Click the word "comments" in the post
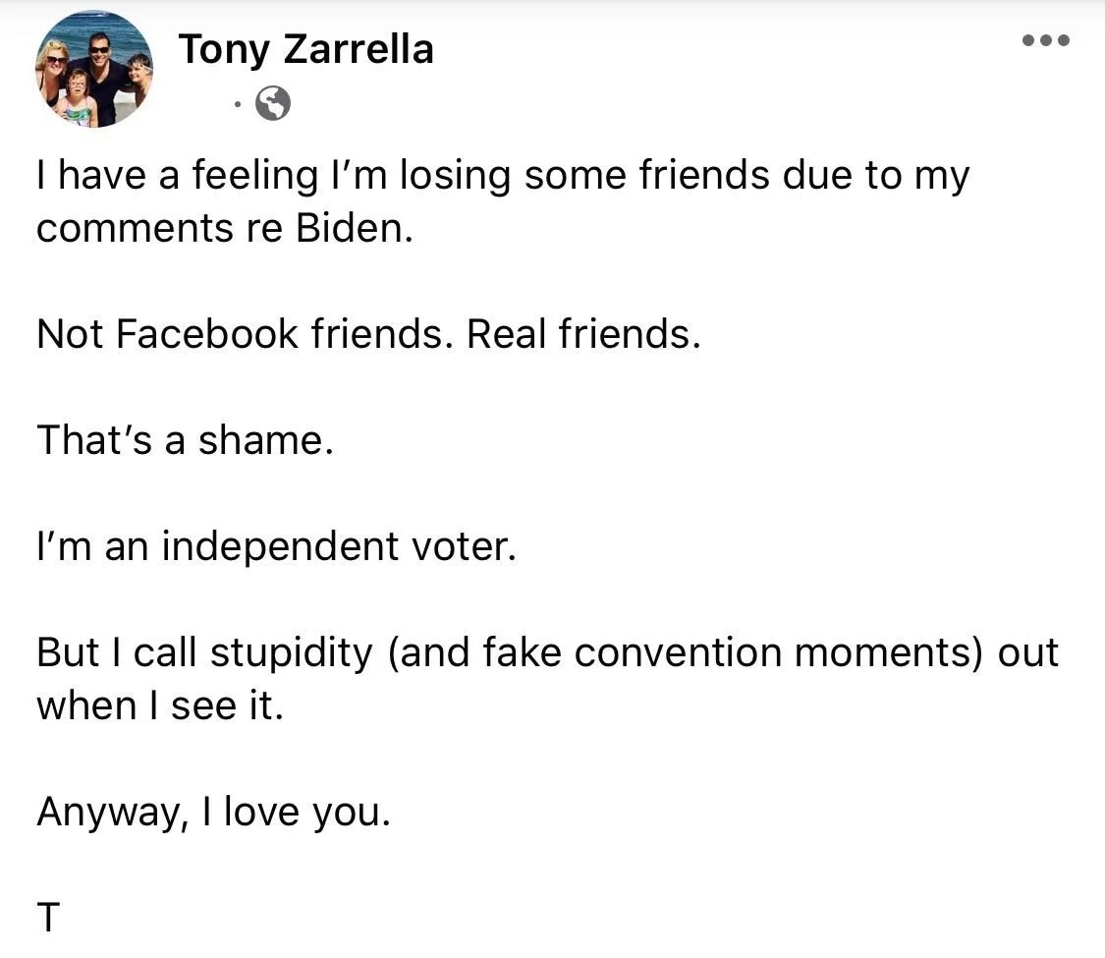Image resolution: width=1105 pixels, height=958 pixels. [x=130, y=228]
